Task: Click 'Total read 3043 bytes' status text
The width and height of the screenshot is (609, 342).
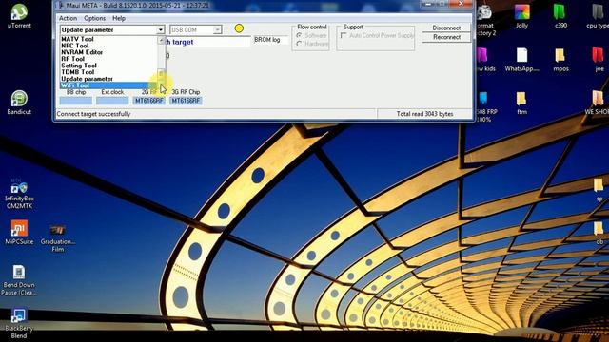Action: pyautogui.click(x=424, y=114)
